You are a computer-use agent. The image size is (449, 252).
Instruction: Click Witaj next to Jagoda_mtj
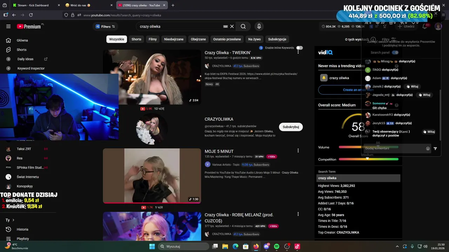coord(424,95)
